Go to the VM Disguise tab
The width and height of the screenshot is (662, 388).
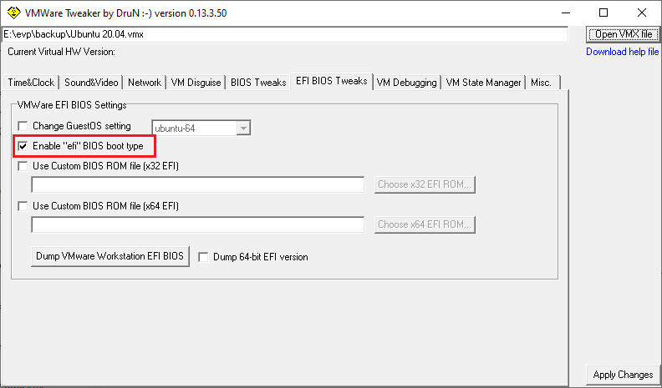coord(196,83)
